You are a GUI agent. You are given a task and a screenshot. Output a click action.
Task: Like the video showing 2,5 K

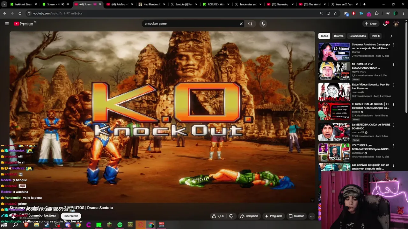tap(218, 216)
